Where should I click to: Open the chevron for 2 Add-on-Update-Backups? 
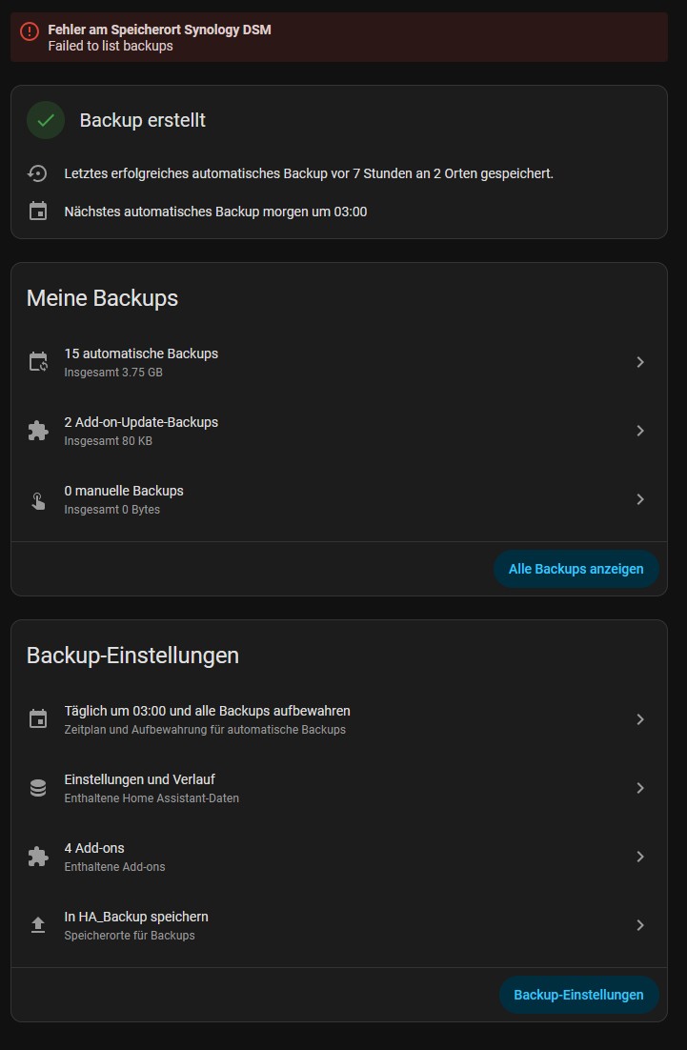pos(640,431)
